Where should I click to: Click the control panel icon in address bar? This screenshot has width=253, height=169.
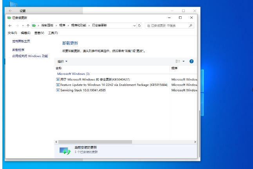34,25
